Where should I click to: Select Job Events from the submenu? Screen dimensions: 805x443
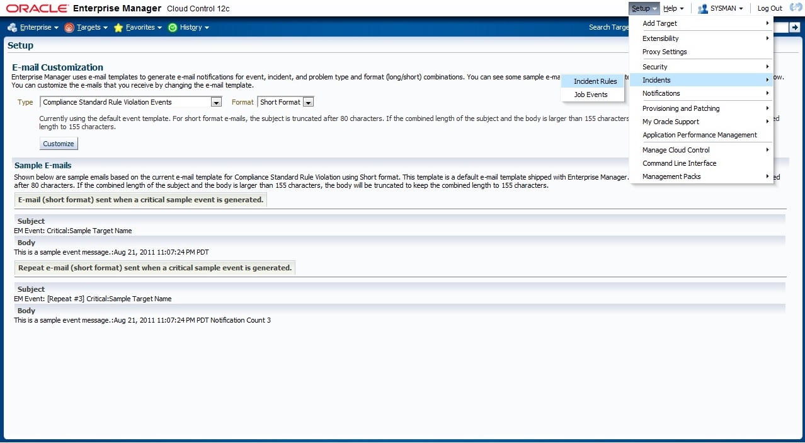point(591,95)
